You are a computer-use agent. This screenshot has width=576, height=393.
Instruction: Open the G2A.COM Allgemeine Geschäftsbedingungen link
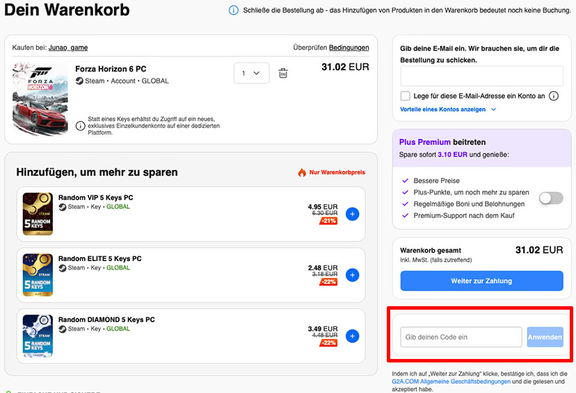pyautogui.click(x=451, y=382)
